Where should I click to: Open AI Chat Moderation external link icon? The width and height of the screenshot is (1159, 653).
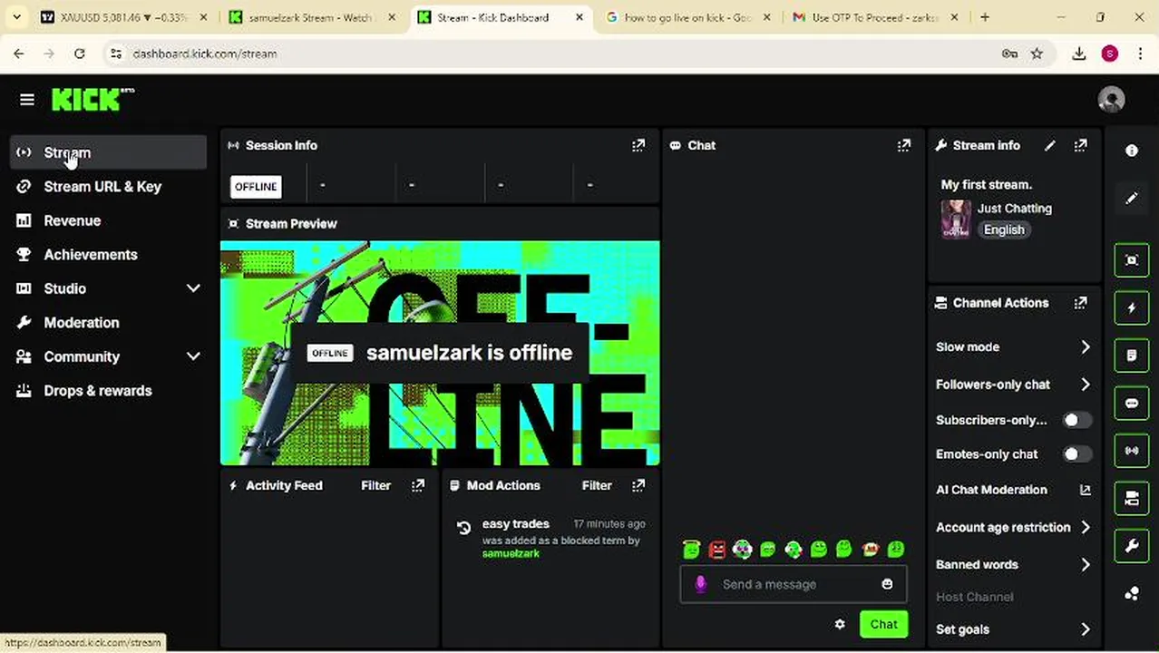1085,490
